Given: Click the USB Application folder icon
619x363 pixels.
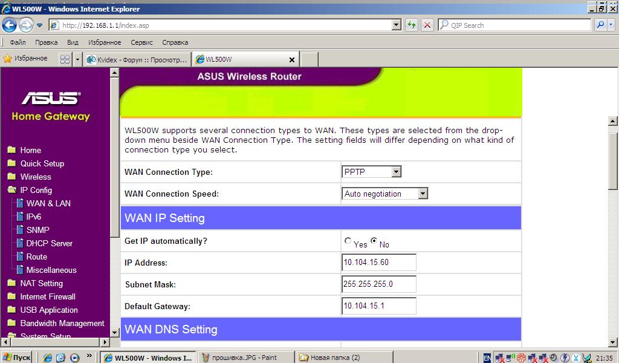Looking at the screenshot, I should 12,310.
